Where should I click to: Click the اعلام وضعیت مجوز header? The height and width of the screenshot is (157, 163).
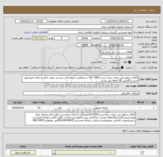[x=84, y=146]
